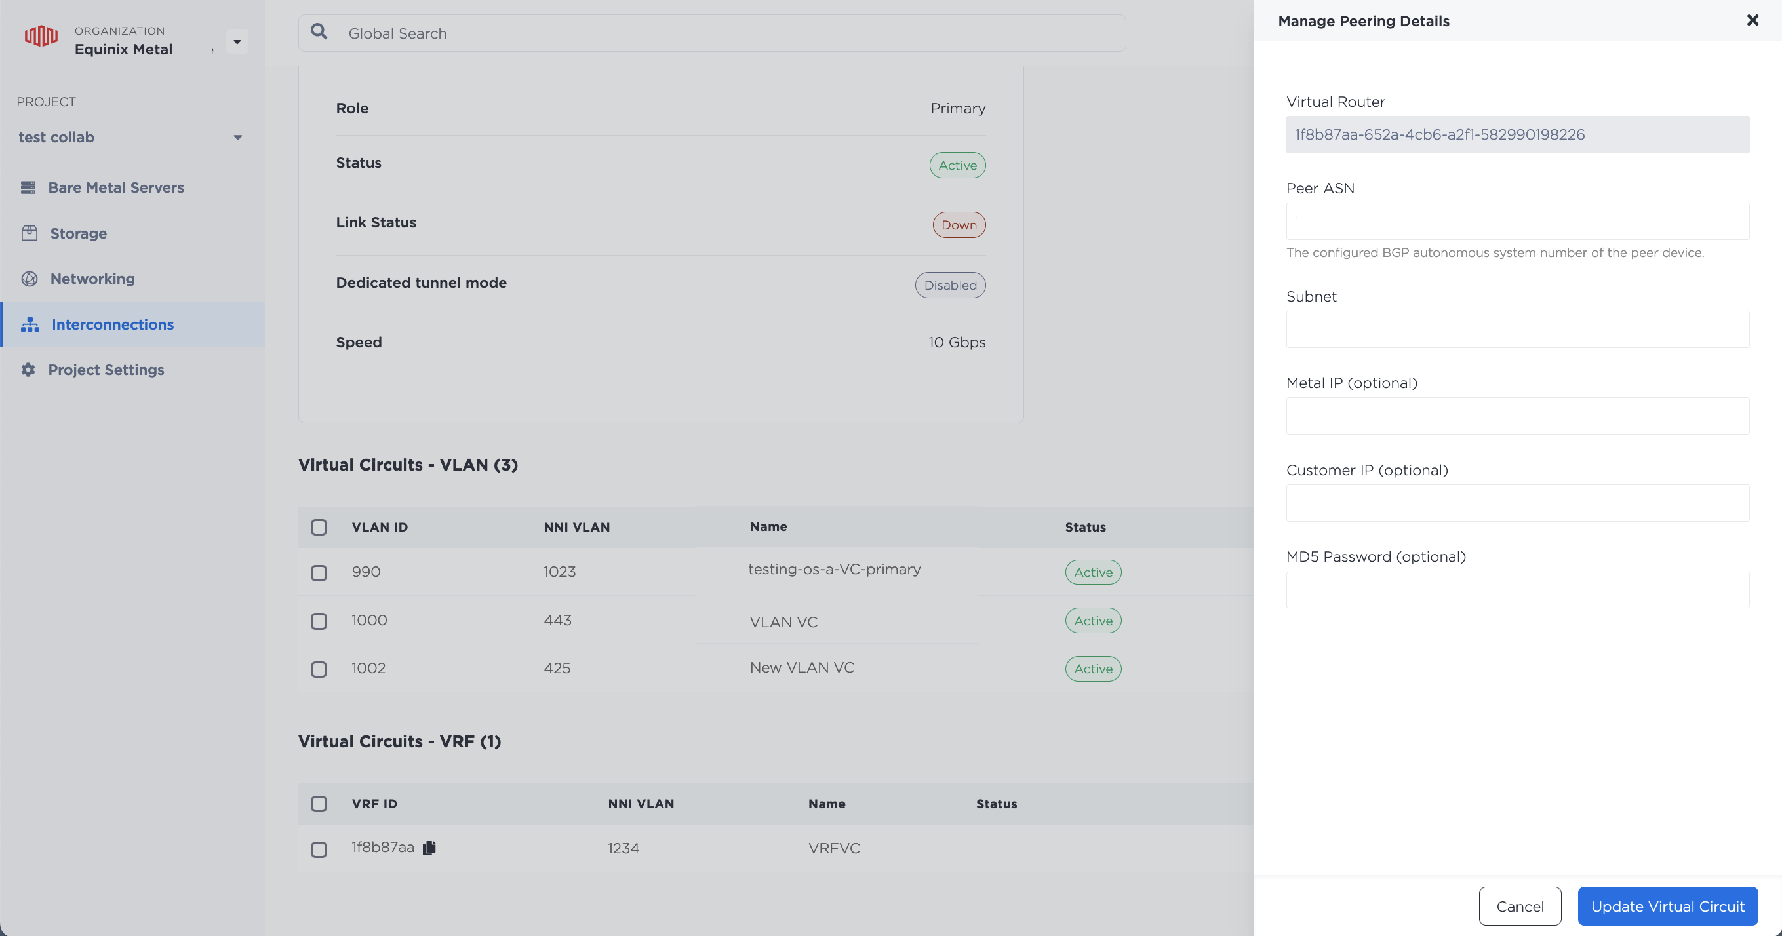Viewport: 1782px width, 936px height.
Task: Tick the checkbox for VRF 1f8b87aa
Action: pyautogui.click(x=319, y=849)
